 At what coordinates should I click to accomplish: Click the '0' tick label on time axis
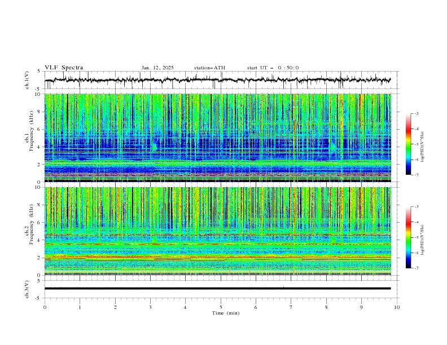(45, 307)
